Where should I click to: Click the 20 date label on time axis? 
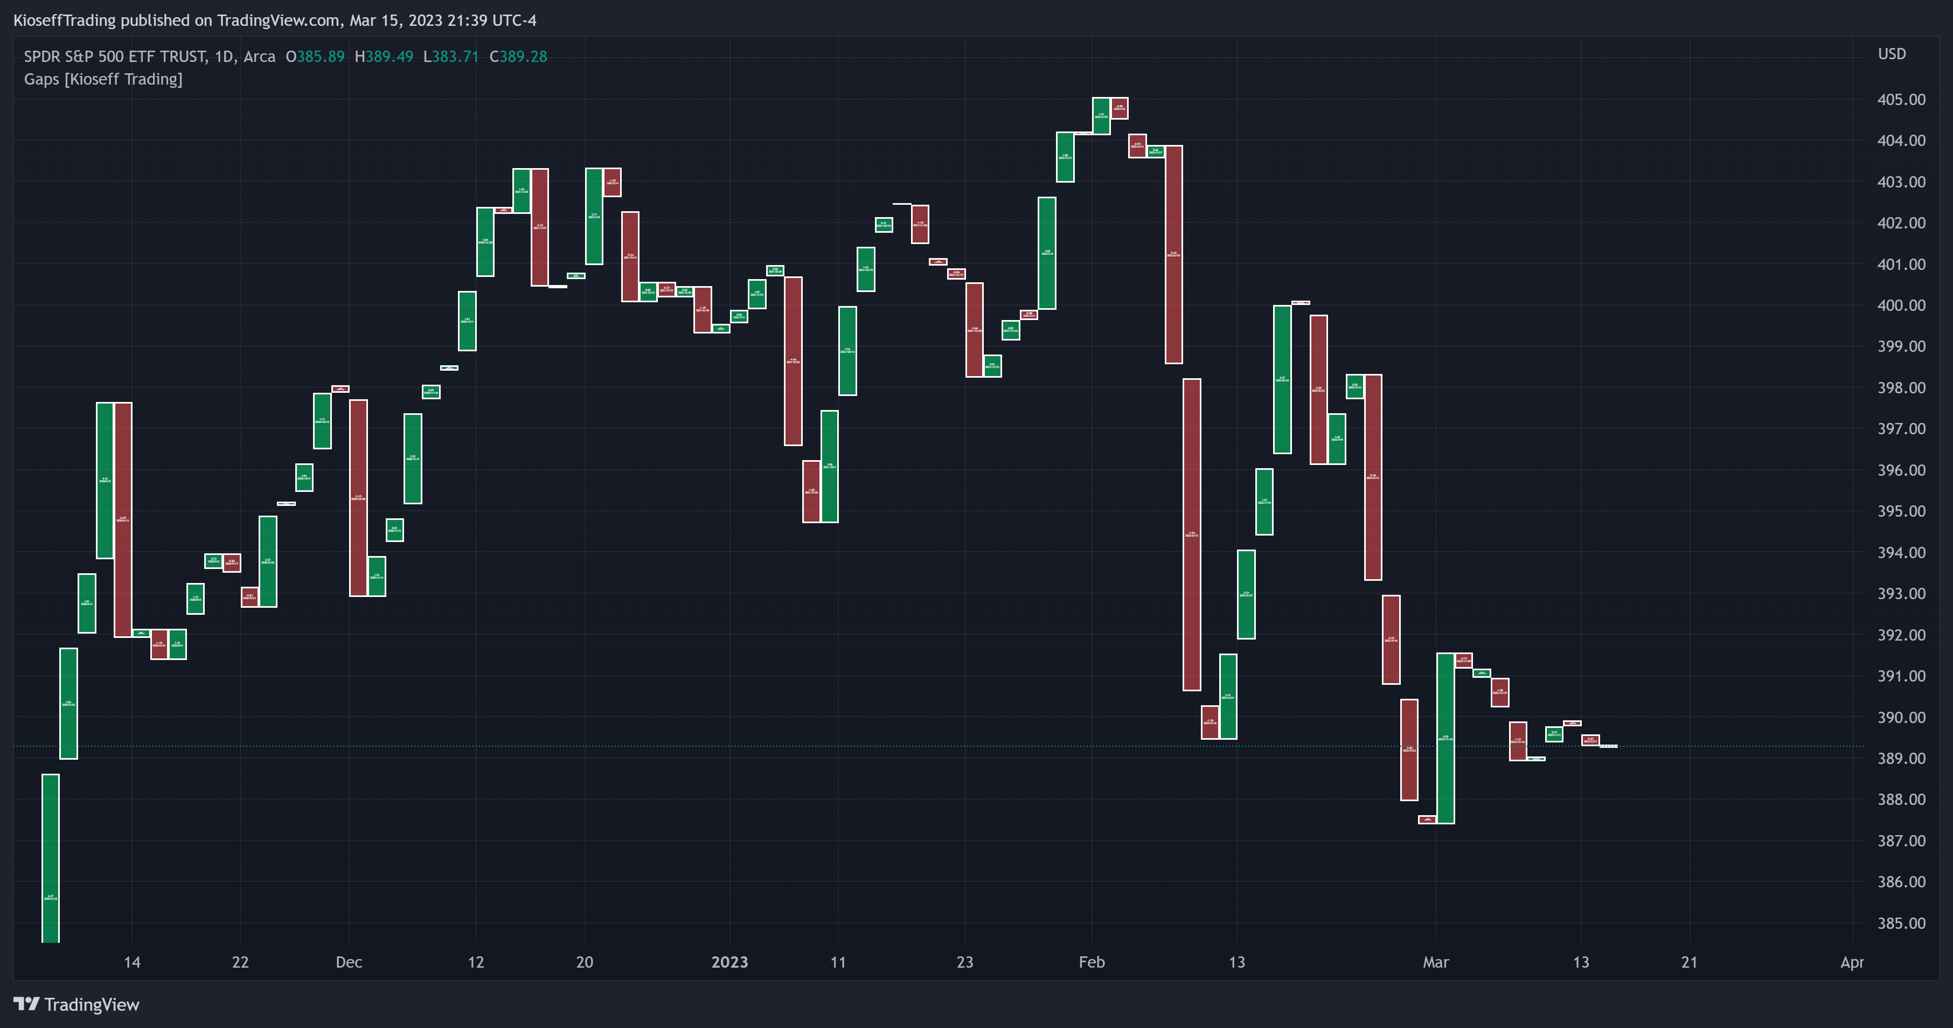[585, 962]
